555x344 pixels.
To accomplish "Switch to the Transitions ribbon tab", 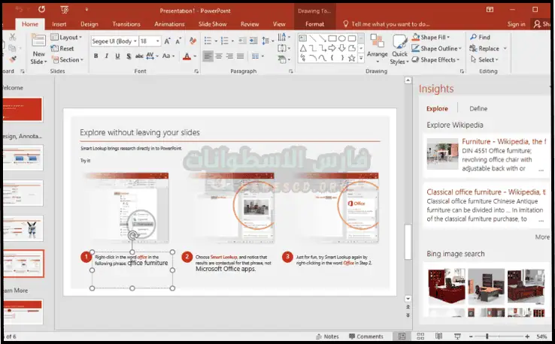I will (x=126, y=24).
